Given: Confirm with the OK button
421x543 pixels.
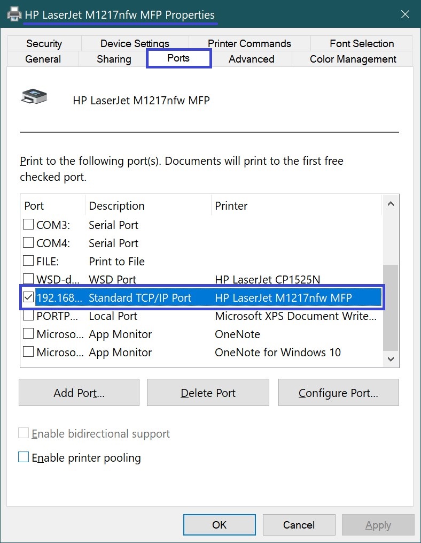Looking at the screenshot, I should [220, 525].
